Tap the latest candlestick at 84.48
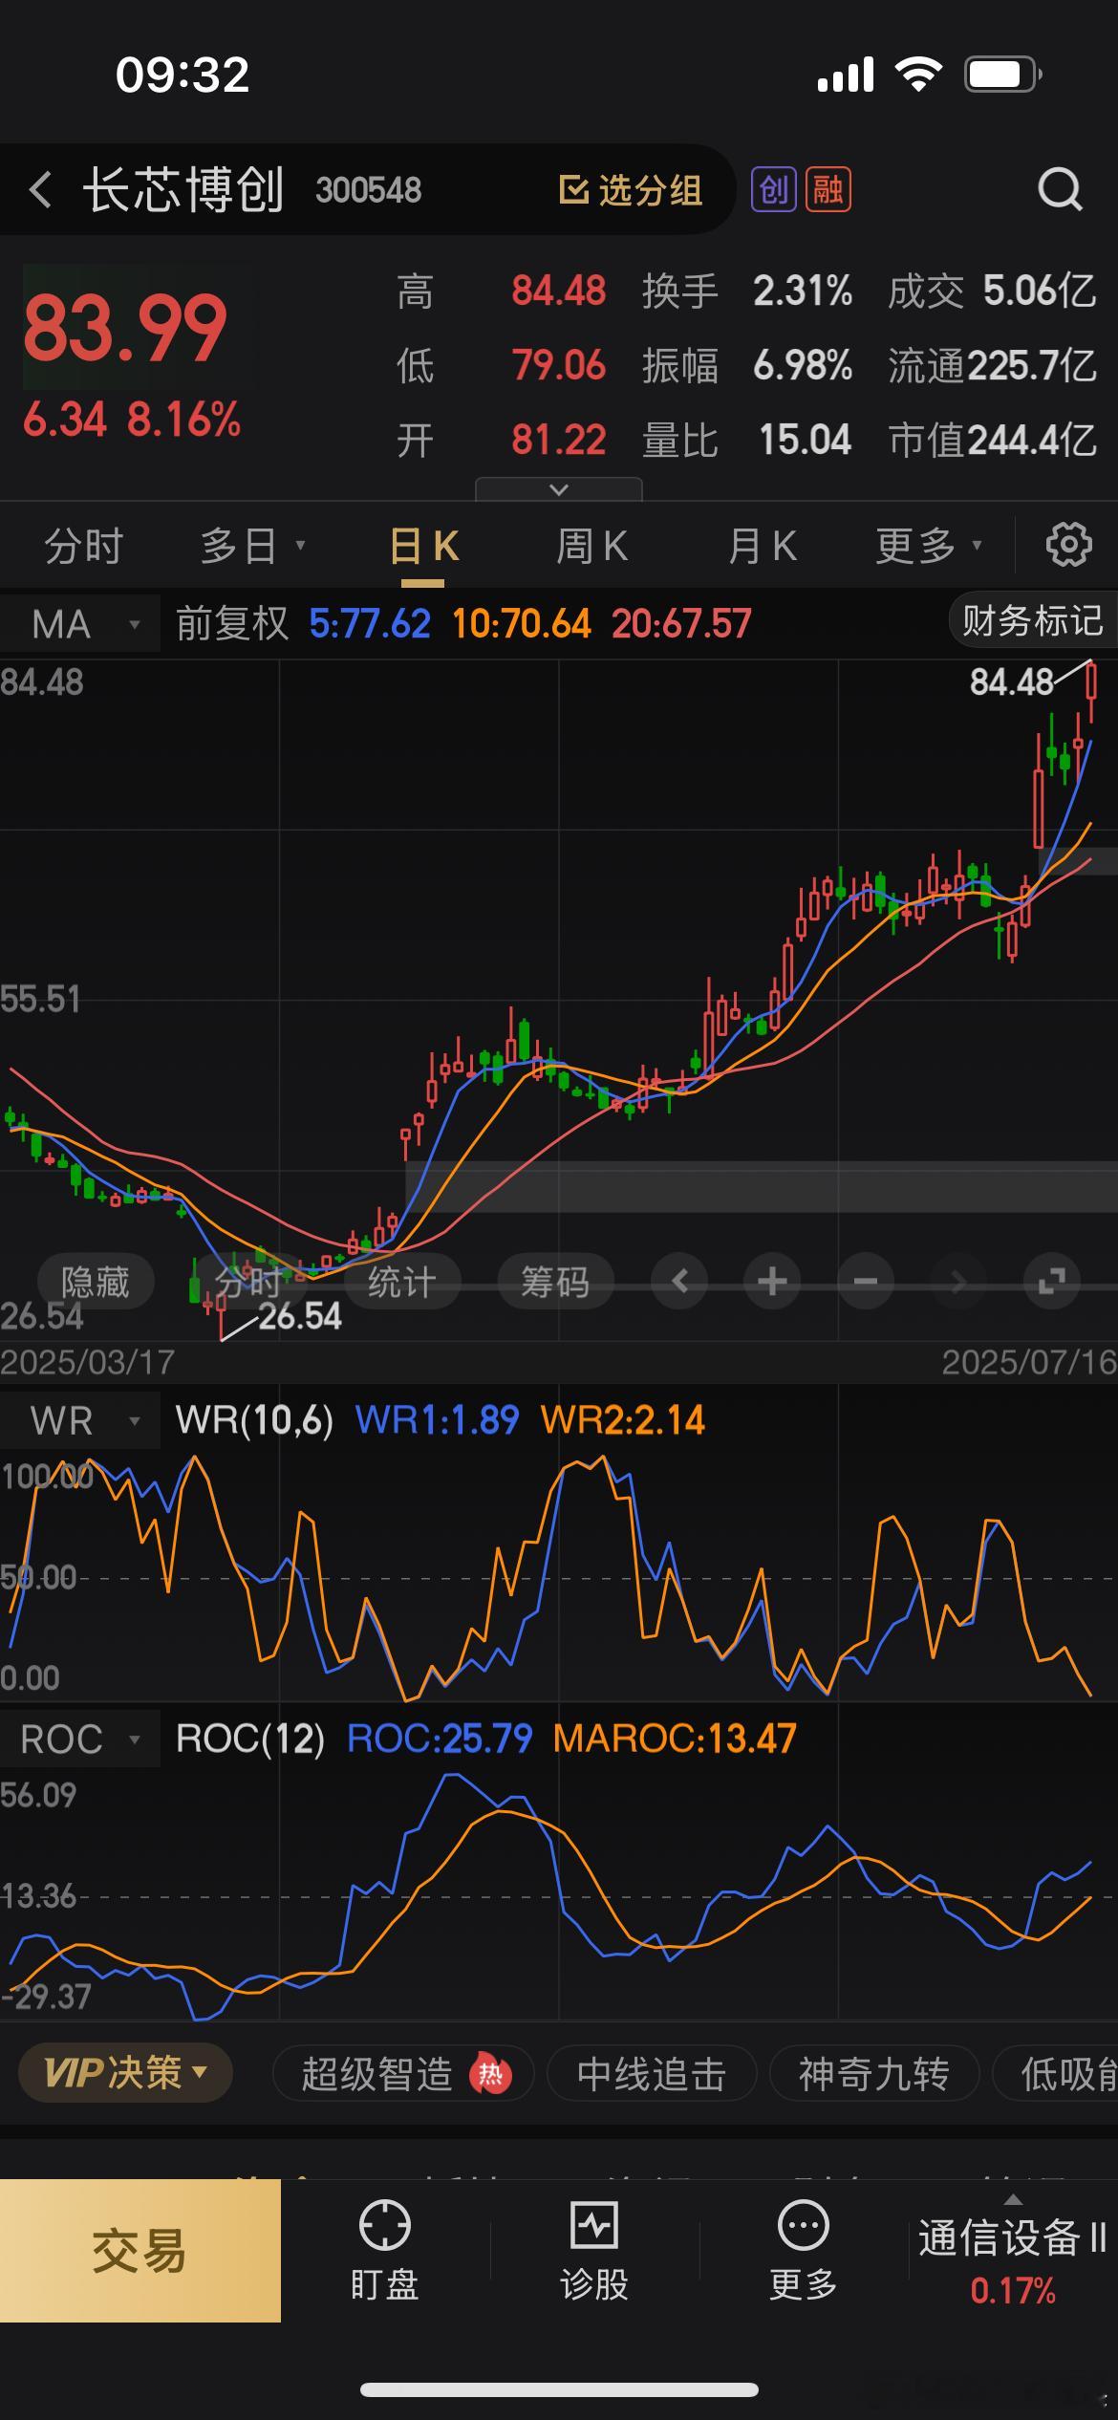This screenshot has height=2420, width=1118. (x=1090, y=692)
